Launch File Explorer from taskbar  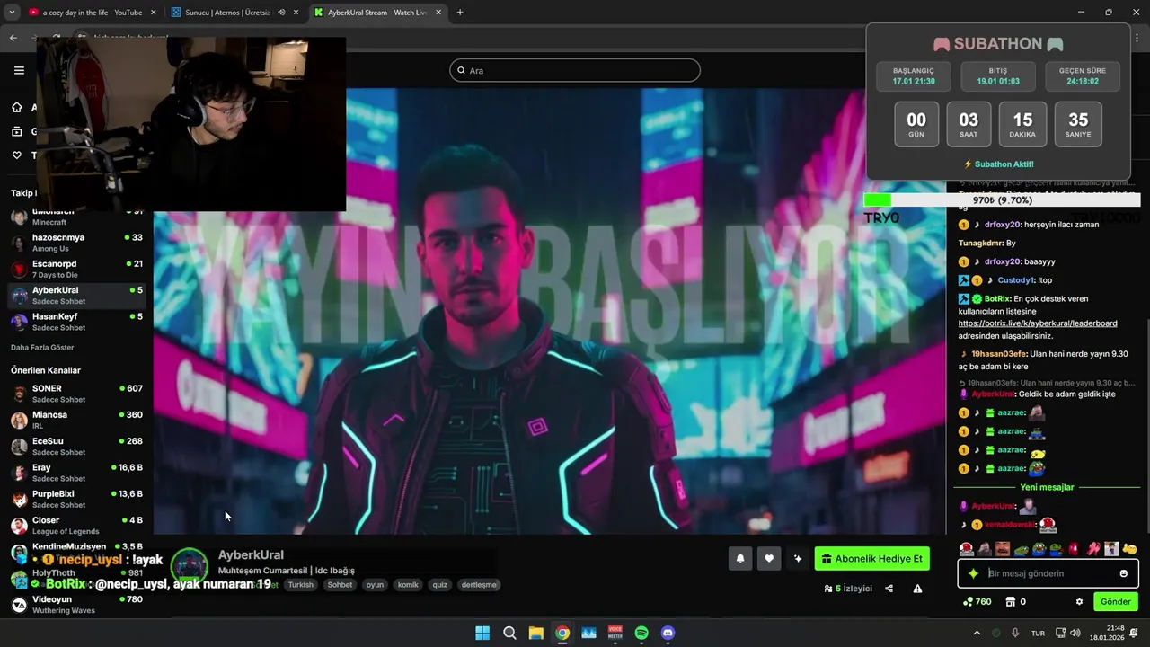point(535,633)
